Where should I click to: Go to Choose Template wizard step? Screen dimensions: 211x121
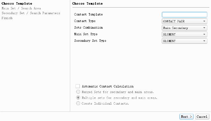pyautogui.click(x=17, y=4)
